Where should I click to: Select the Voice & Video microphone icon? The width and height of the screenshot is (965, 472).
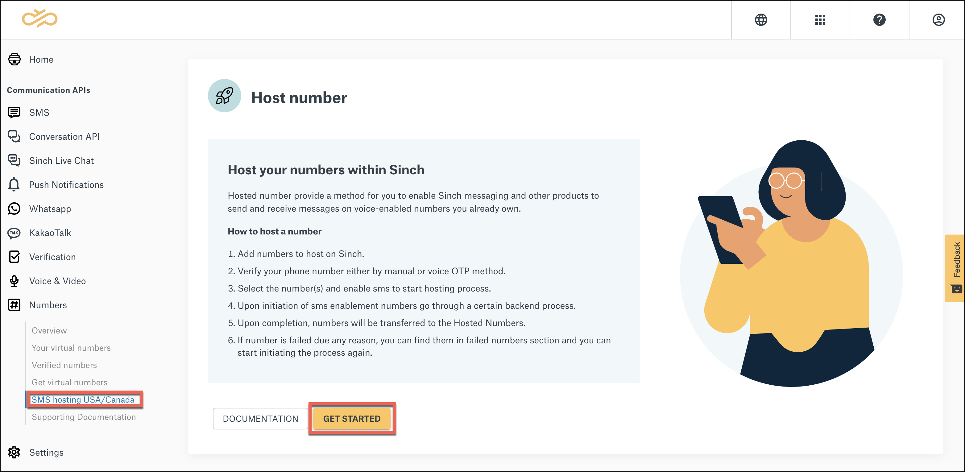14,281
